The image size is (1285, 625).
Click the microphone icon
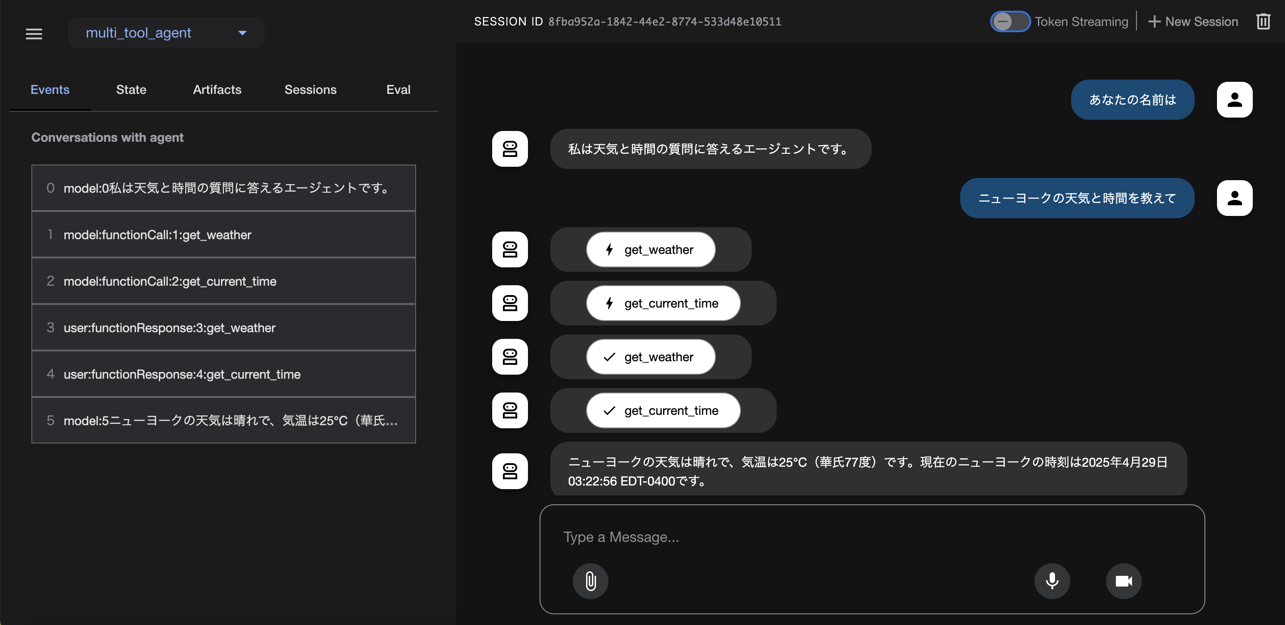coord(1051,581)
